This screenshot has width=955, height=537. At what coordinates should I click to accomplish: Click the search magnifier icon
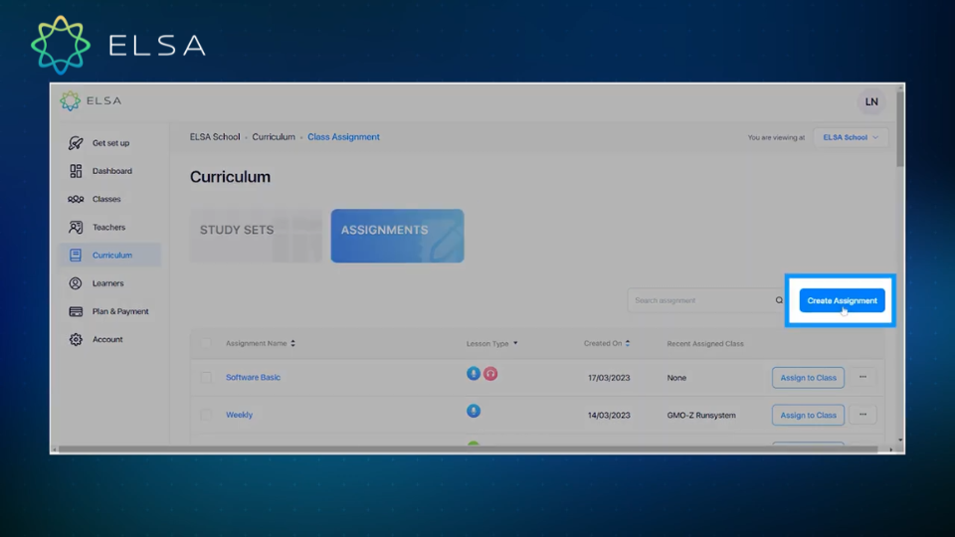(x=779, y=300)
